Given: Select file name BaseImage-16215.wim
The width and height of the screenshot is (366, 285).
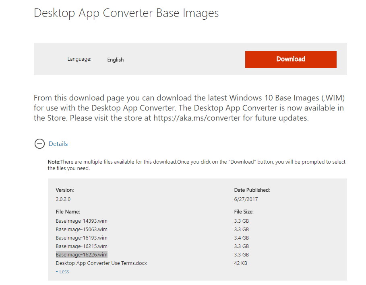Looking at the screenshot, I should point(81,246).
